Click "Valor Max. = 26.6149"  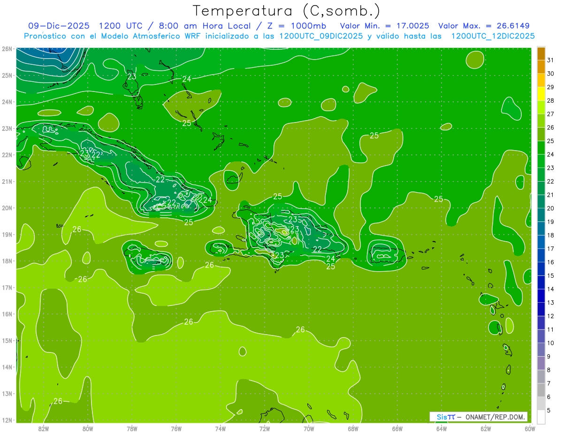(484, 26)
